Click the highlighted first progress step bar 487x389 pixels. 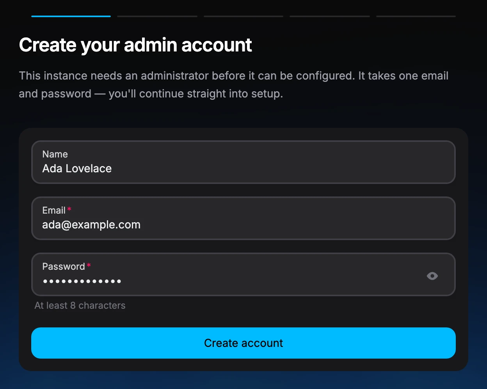click(x=71, y=16)
